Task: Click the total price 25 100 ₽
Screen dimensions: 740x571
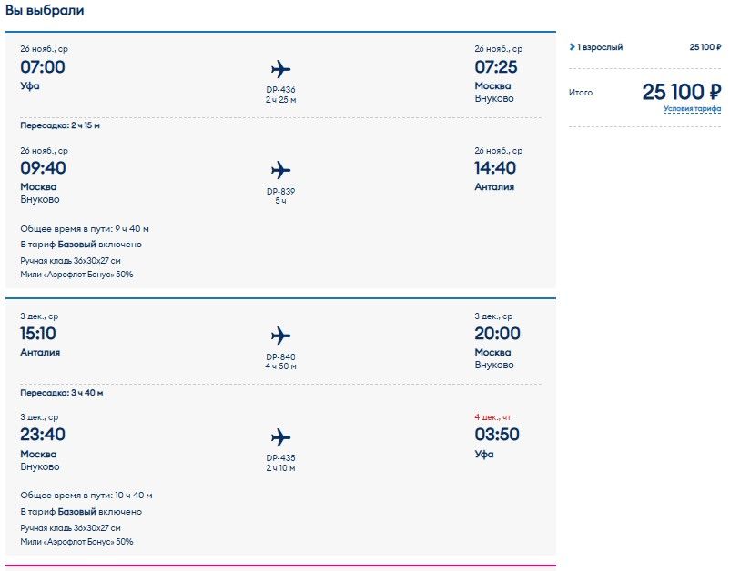Action: [681, 92]
